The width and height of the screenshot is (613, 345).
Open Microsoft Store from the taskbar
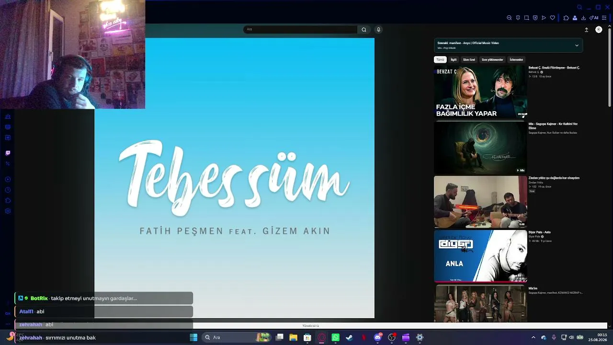click(x=307, y=337)
